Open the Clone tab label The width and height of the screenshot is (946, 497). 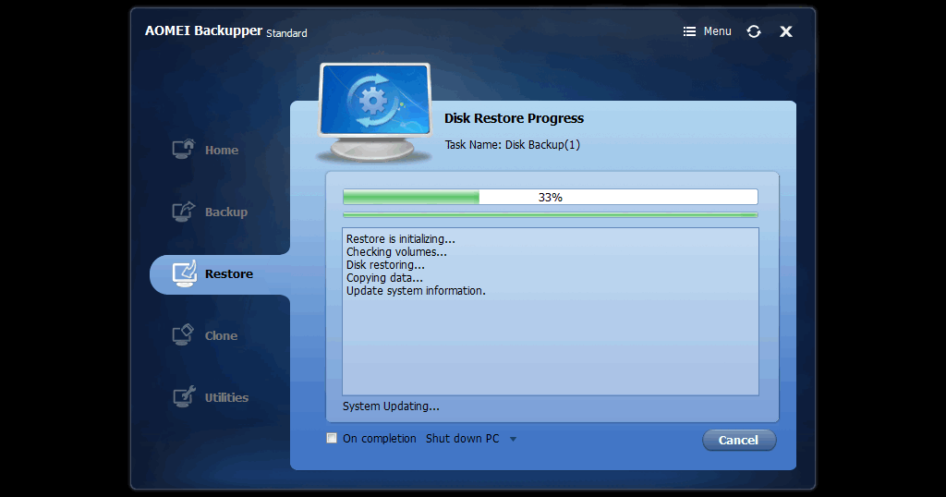coord(221,336)
